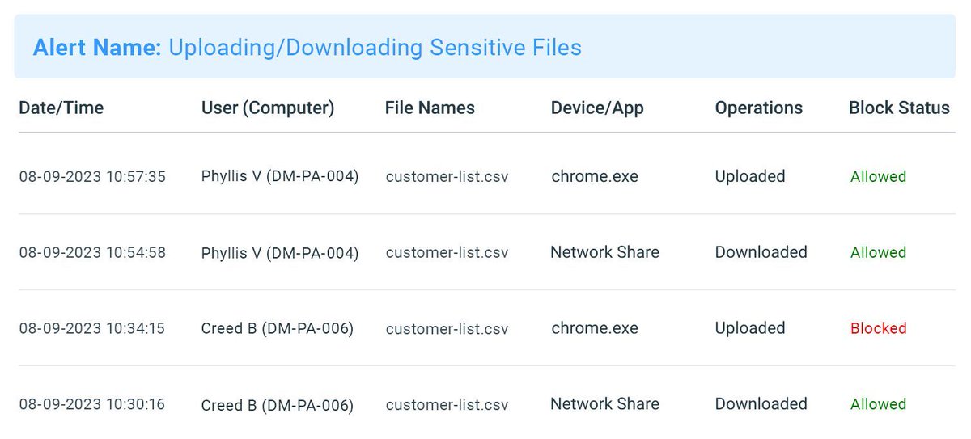Click chrome.exe in Creed B's row

point(595,328)
